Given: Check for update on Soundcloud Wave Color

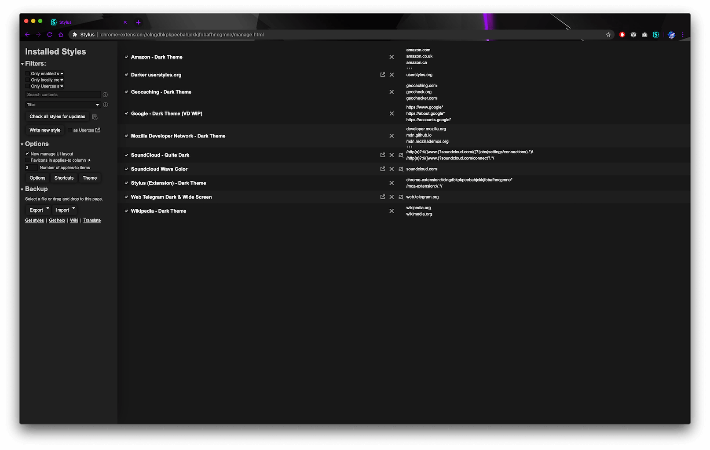Looking at the screenshot, I should tap(400, 169).
